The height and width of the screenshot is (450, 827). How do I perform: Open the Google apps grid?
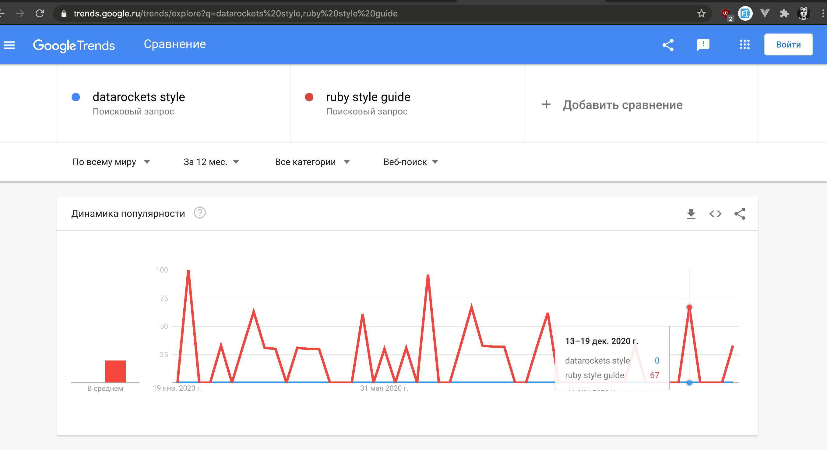coord(744,45)
